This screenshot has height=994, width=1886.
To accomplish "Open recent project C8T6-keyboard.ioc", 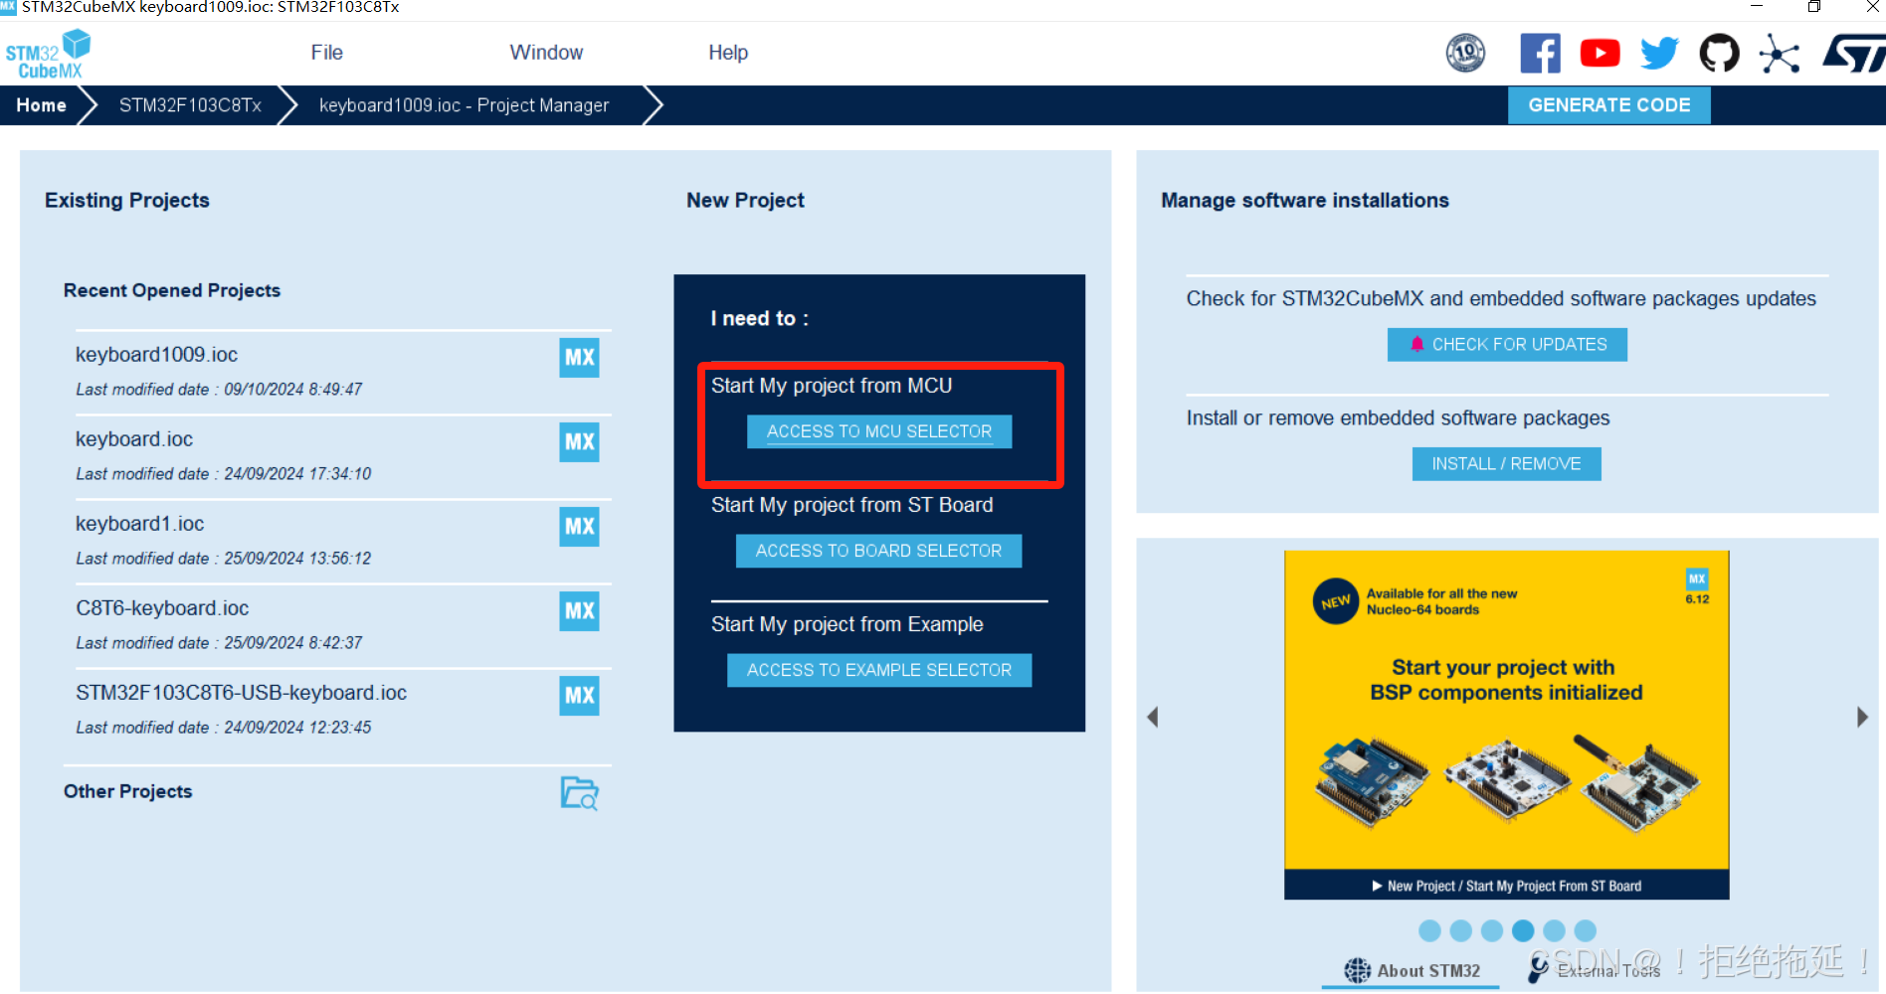I will pyautogui.click(x=162, y=608).
